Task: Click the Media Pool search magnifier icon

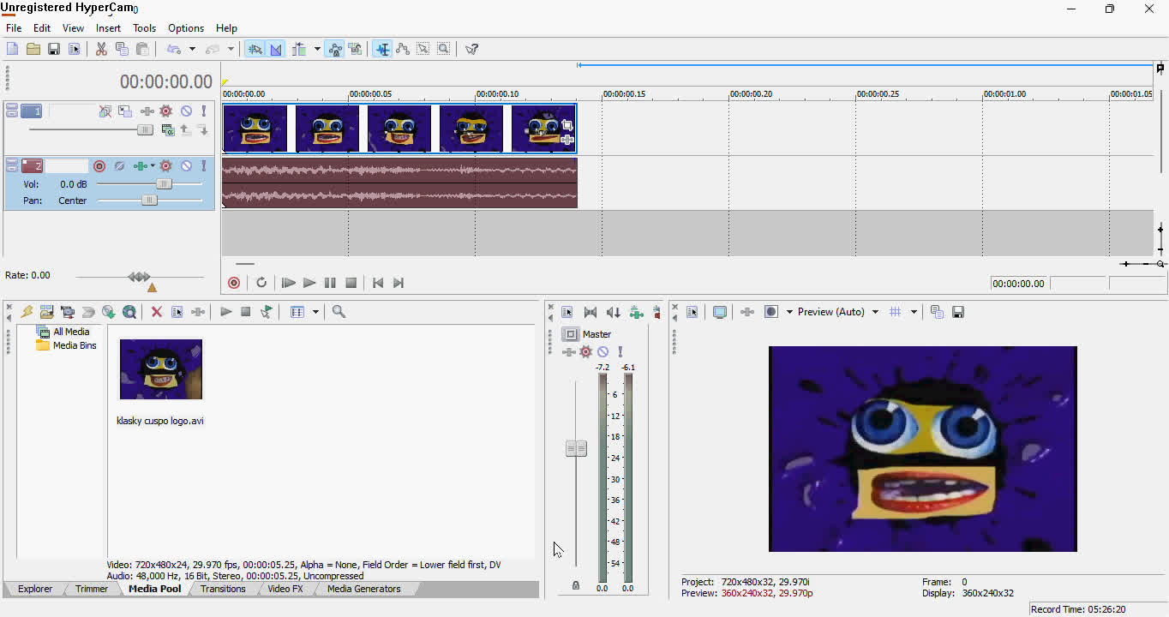Action: 339,312
